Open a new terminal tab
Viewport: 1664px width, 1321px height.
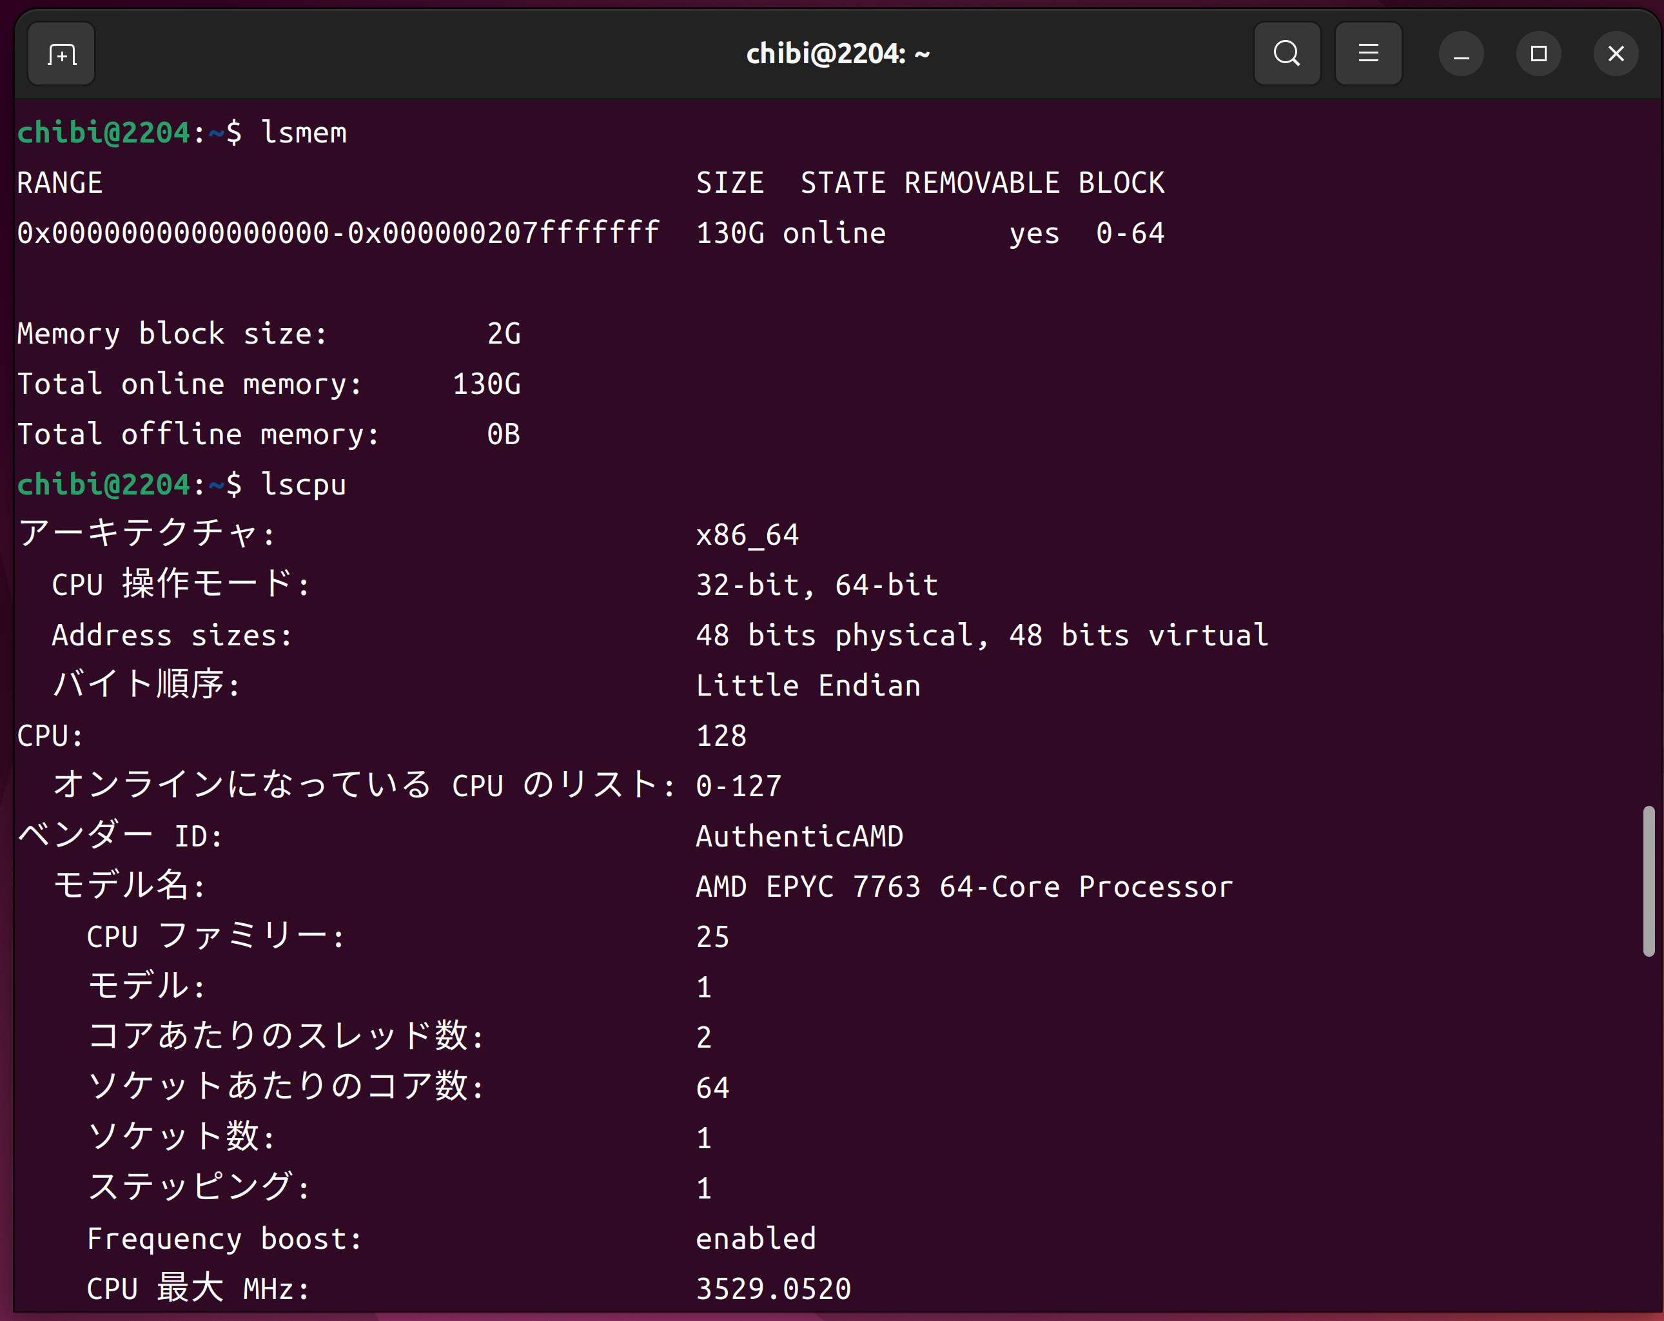click(x=61, y=54)
